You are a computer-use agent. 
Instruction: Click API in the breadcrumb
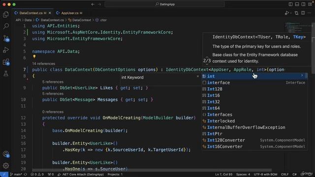(x=18, y=20)
